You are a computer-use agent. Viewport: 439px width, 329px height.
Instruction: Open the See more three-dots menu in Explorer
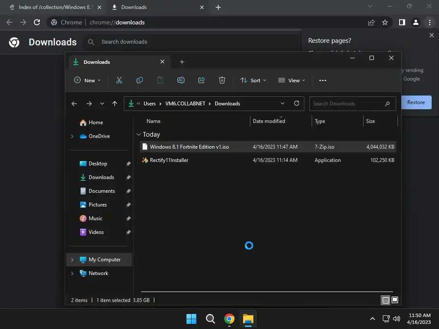click(x=323, y=80)
